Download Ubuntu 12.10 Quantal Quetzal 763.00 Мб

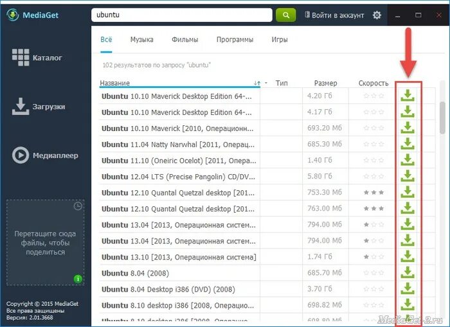(408, 208)
